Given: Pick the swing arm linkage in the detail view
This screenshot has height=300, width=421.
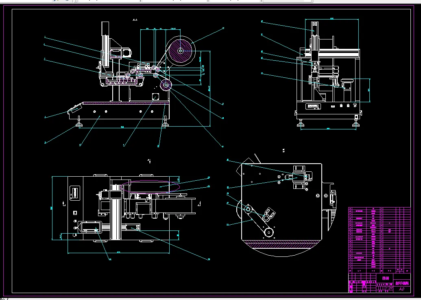Looking at the screenshot, I should pos(258,221).
